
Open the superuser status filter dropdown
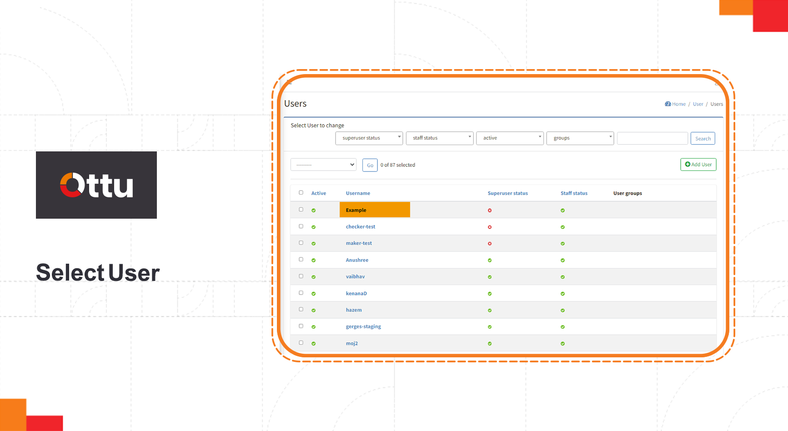coord(369,138)
